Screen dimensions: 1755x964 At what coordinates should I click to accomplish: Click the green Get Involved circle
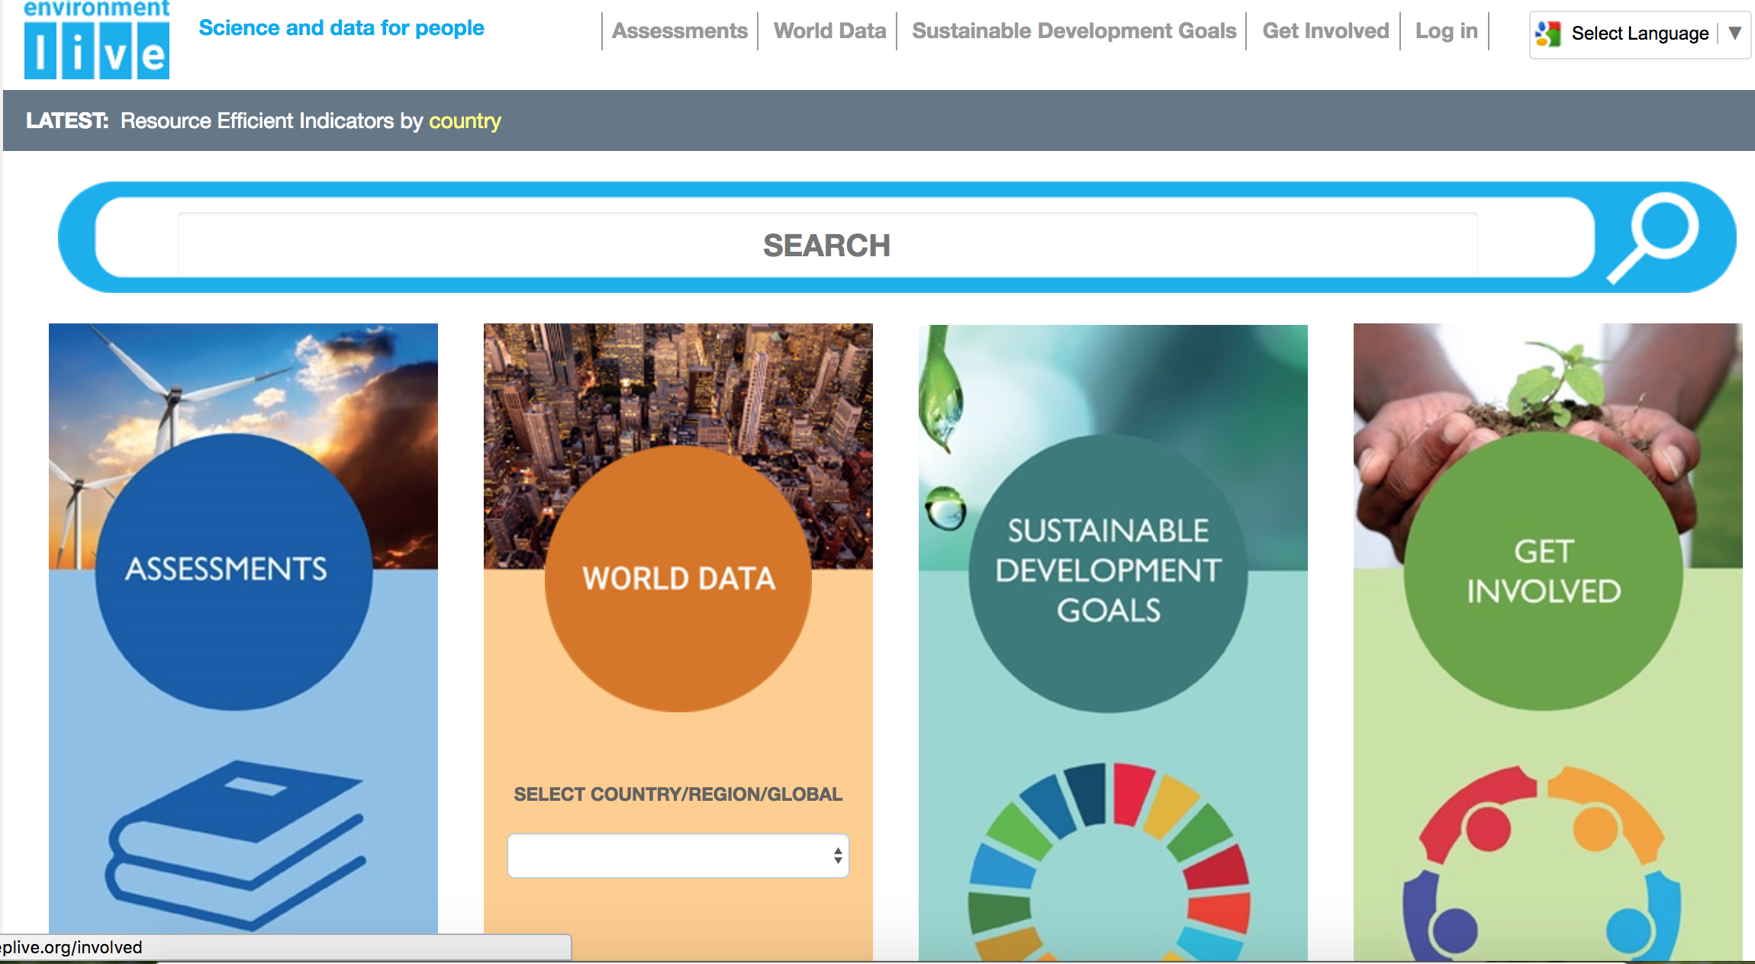pos(1544,571)
